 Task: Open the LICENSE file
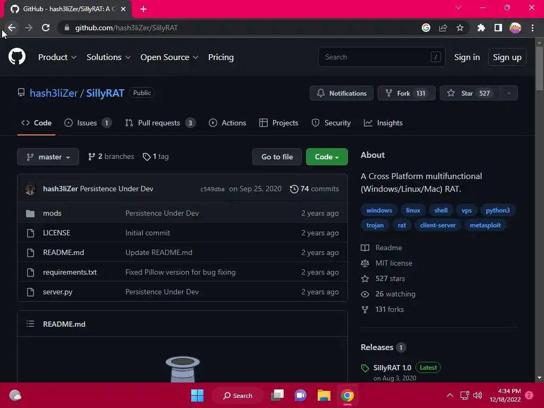tap(56, 233)
